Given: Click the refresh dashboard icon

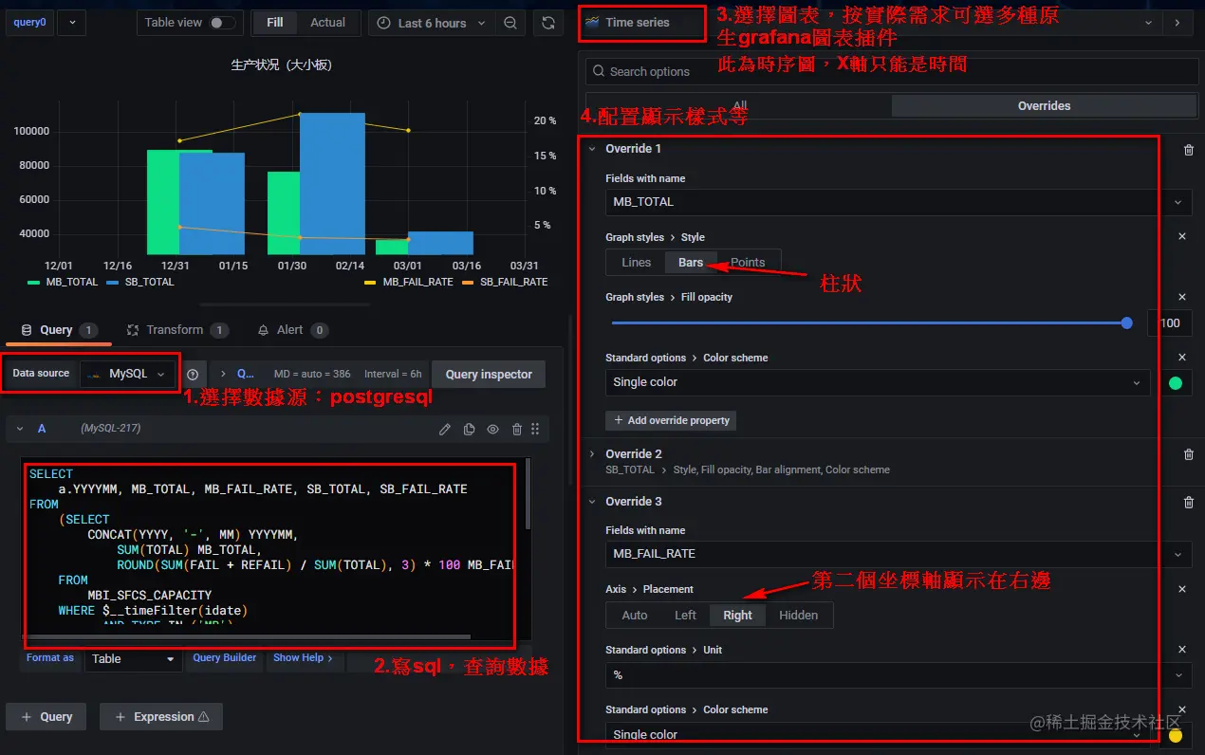Looking at the screenshot, I should click(x=547, y=23).
